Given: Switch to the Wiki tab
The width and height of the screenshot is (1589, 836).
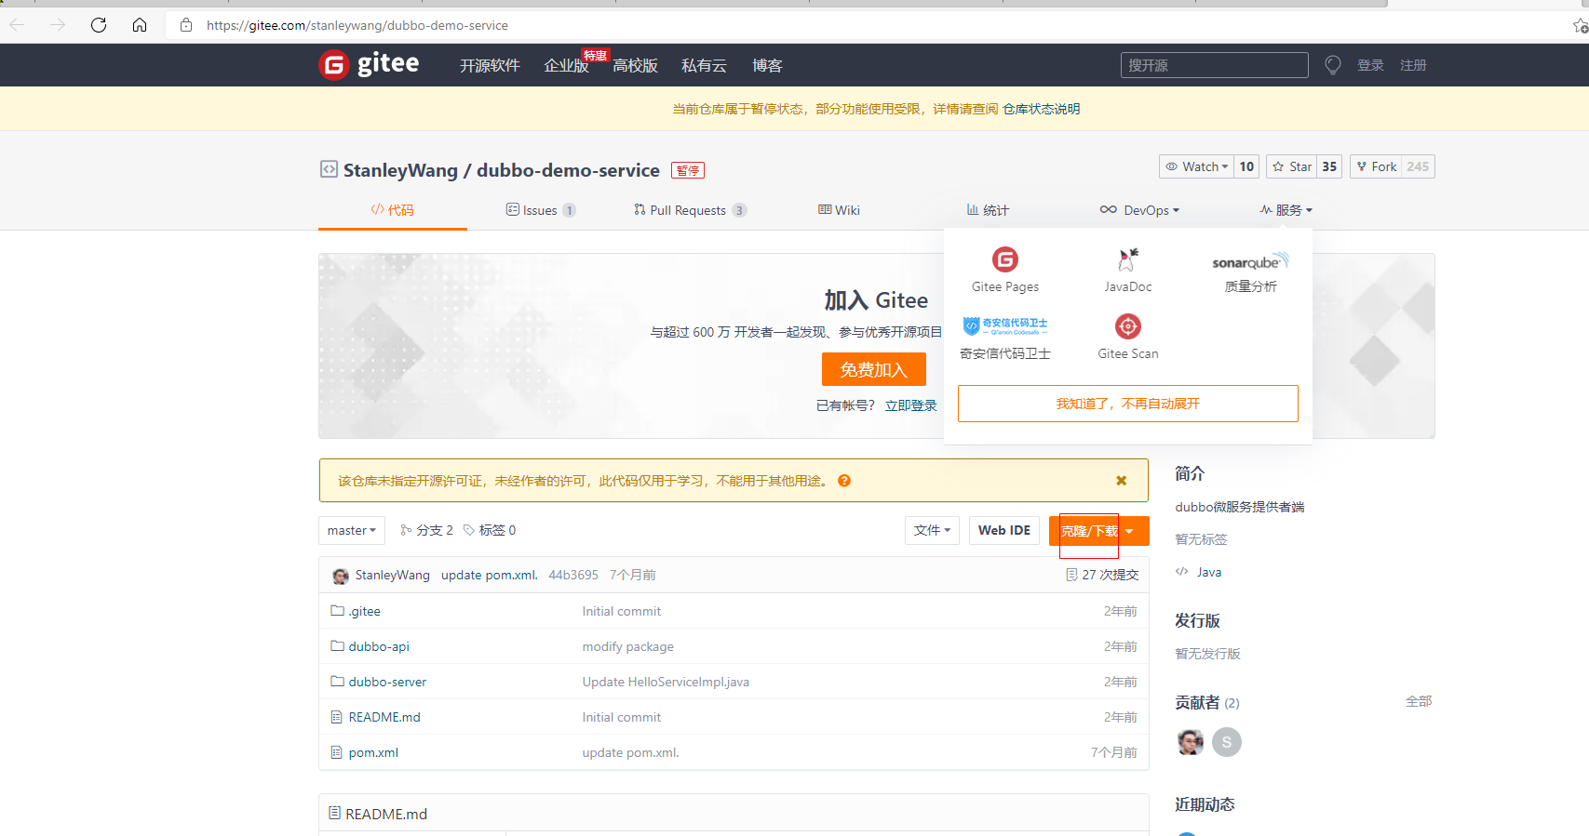Looking at the screenshot, I should click(x=839, y=210).
